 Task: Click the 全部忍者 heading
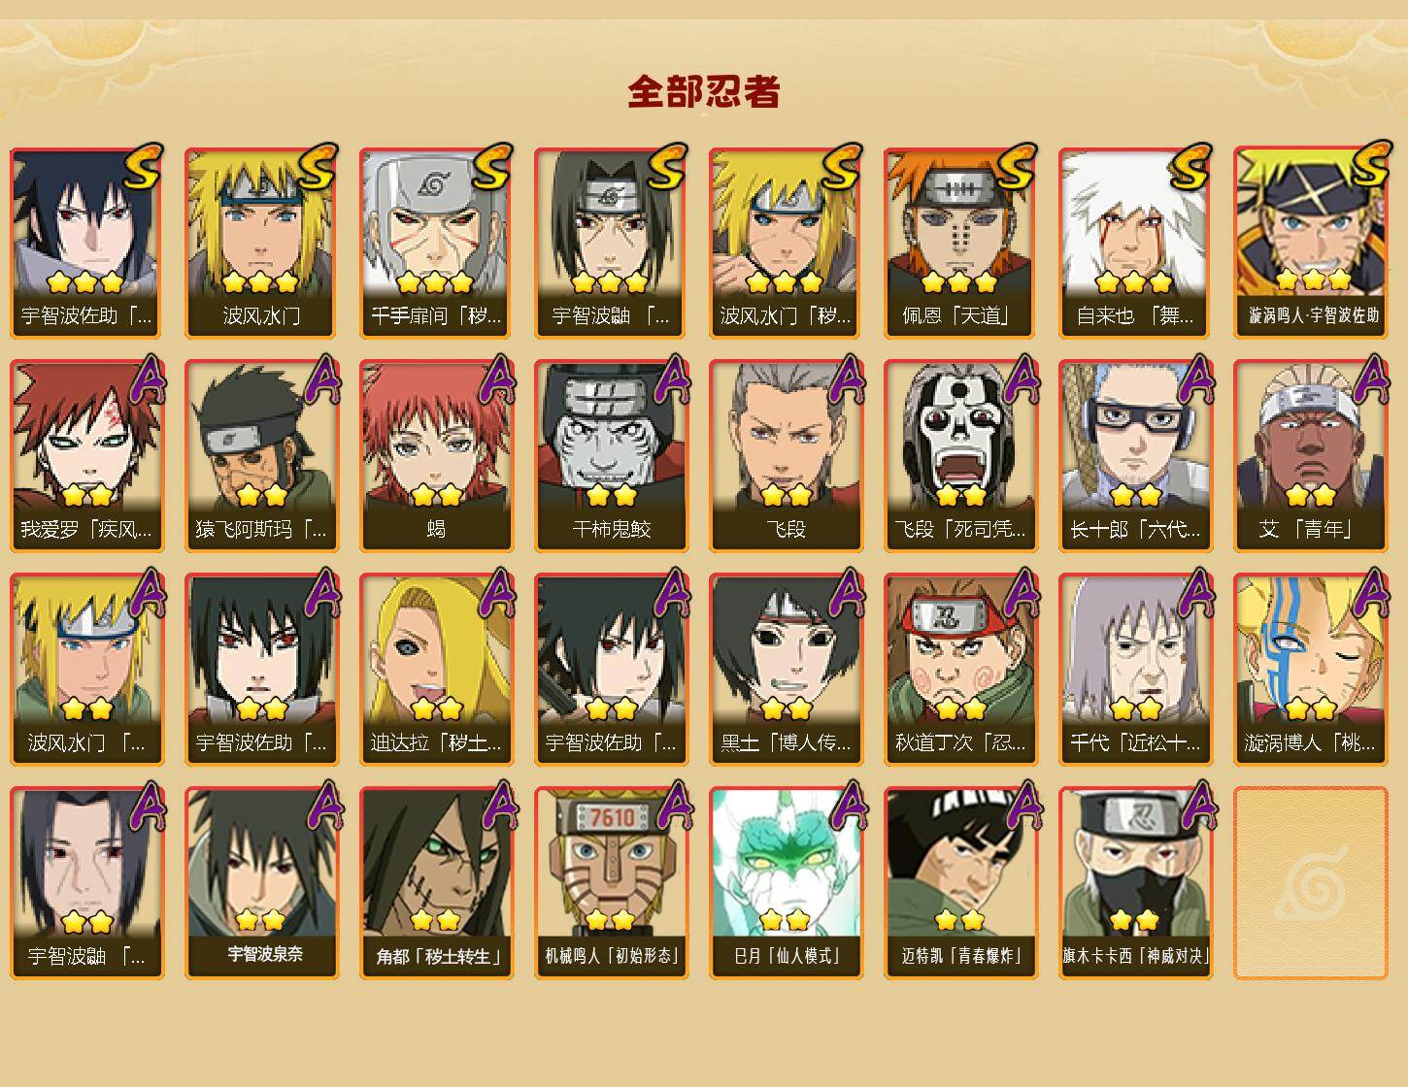704,91
